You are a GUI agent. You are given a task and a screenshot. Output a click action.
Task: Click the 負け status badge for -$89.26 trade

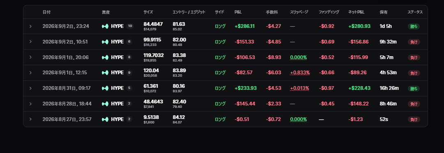[414, 73]
